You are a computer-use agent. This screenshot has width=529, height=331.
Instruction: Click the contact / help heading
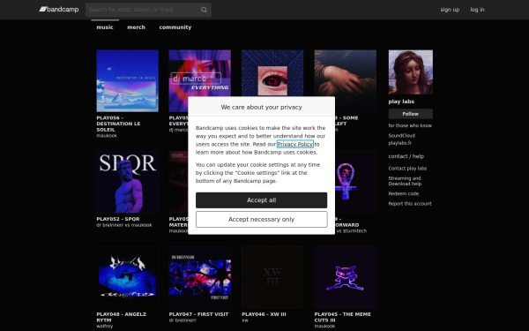[x=406, y=156]
